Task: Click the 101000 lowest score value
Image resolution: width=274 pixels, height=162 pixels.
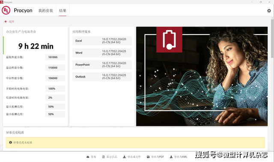Action: pyautogui.click(x=55, y=57)
